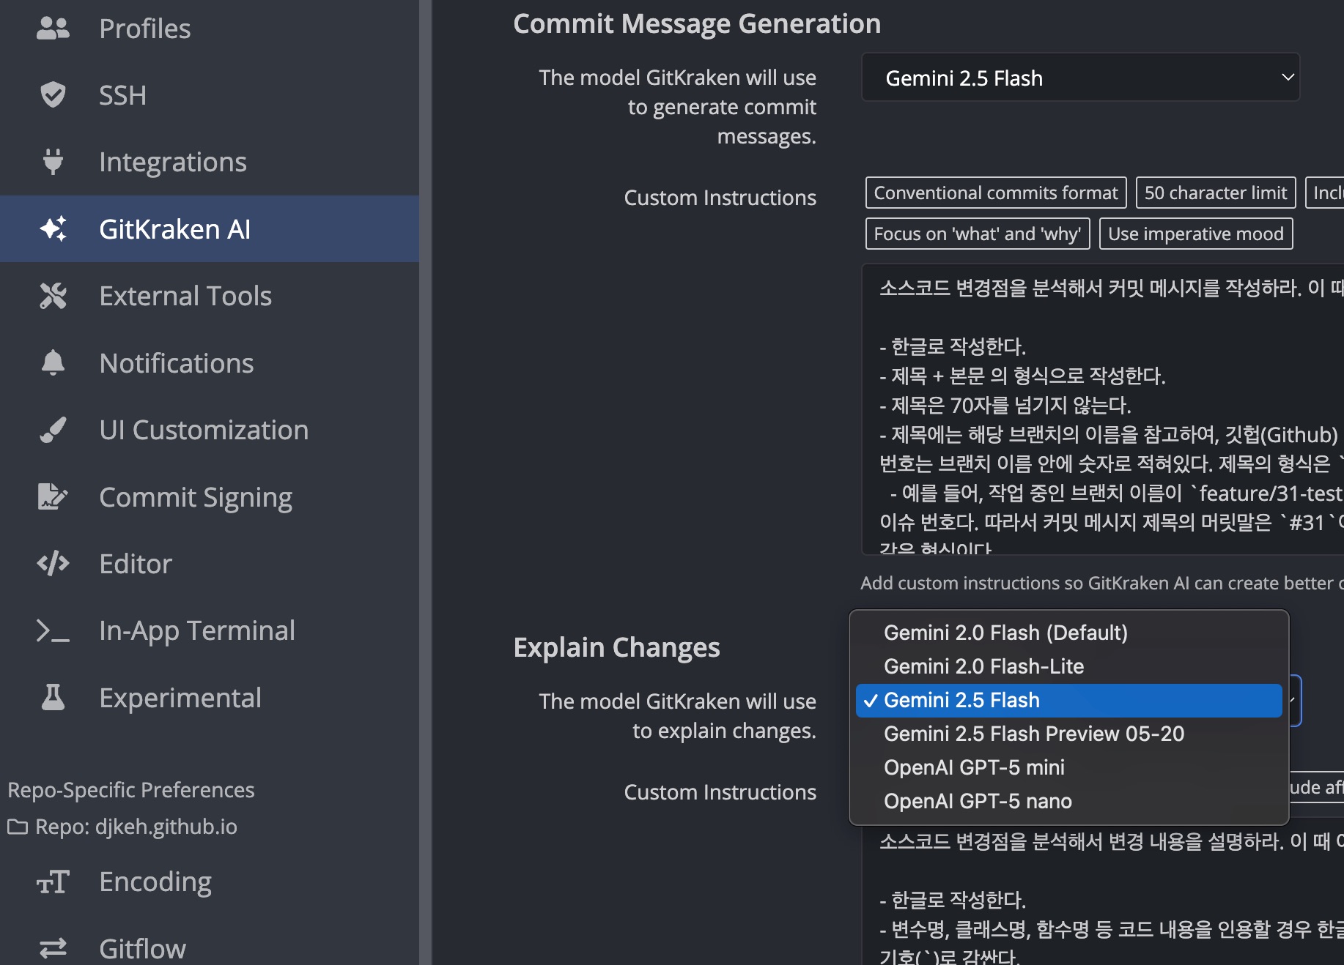Select the In-App Terminal icon
This screenshot has height=965, width=1344.
(52, 630)
